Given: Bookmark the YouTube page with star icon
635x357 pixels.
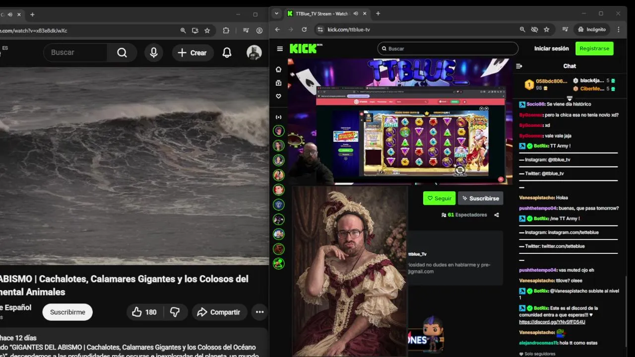Looking at the screenshot, I should coord(207,31).
